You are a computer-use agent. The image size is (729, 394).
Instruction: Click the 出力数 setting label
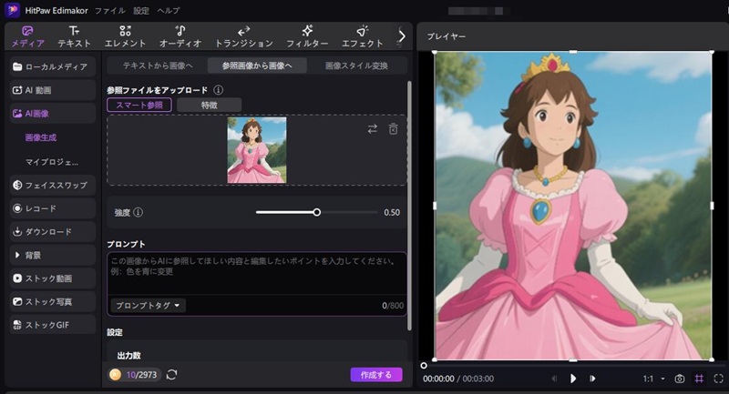(128, 355)
